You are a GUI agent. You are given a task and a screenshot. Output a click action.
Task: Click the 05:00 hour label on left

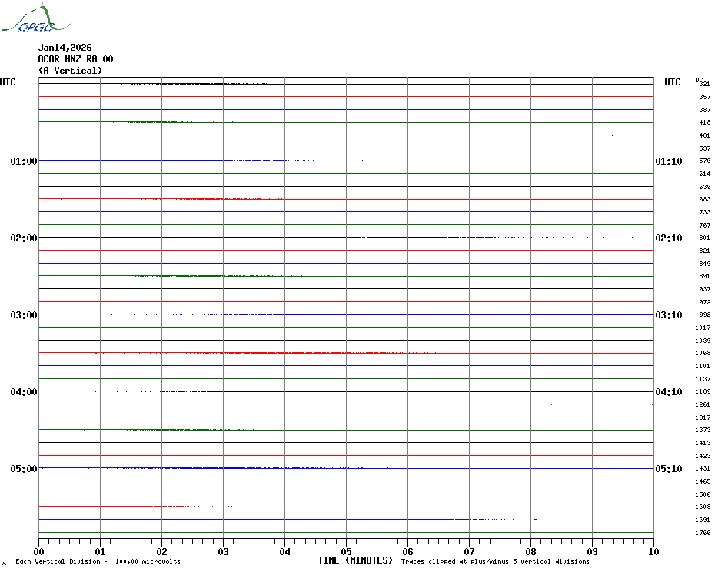tap(24, 469)
